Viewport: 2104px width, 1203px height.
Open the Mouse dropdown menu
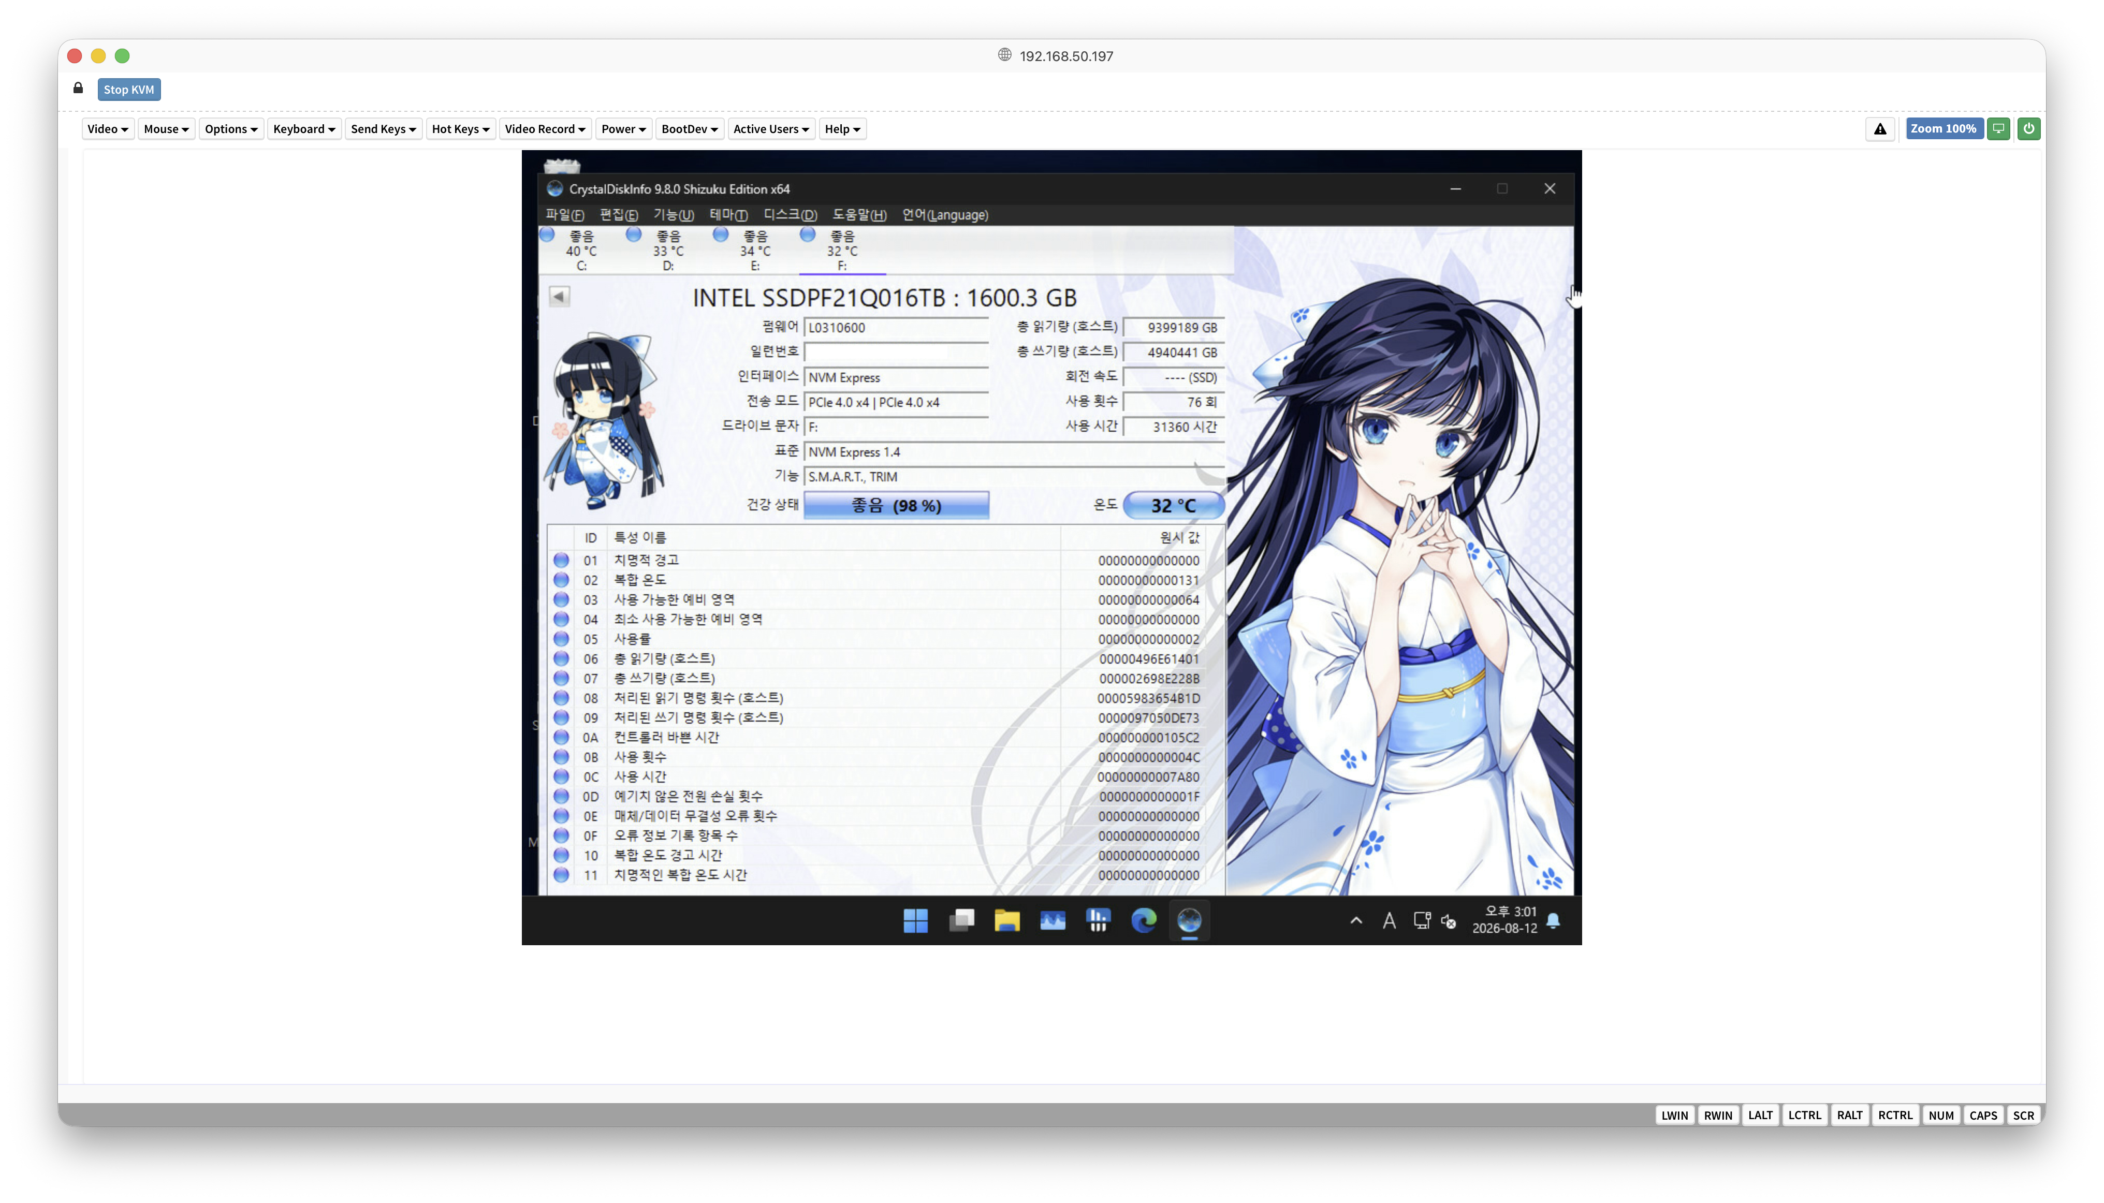[166, 129]
